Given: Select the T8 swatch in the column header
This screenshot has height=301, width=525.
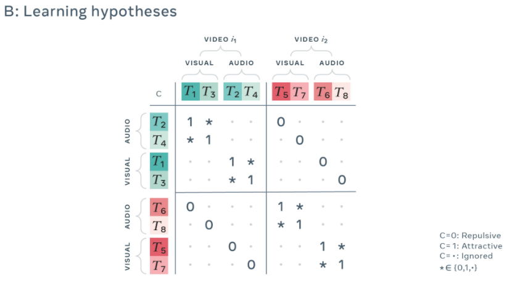Looking at the screenshot, I should point(341,92).
